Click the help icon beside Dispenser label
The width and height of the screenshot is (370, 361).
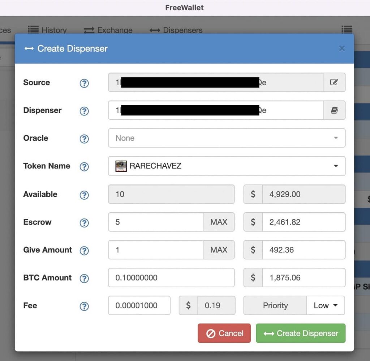(x=84, y=111)
